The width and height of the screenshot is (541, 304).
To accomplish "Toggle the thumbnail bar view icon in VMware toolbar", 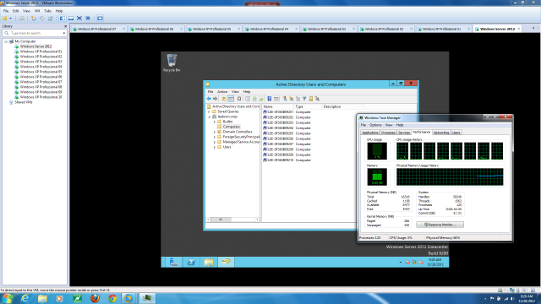I will click(x=71, y=19).
